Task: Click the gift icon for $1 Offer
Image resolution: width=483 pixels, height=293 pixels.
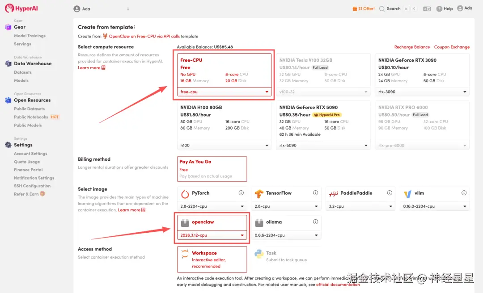Action: (355, 8)
